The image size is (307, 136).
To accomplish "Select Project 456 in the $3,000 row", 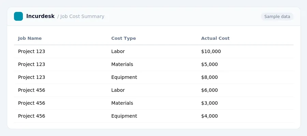I will [31, 103].
